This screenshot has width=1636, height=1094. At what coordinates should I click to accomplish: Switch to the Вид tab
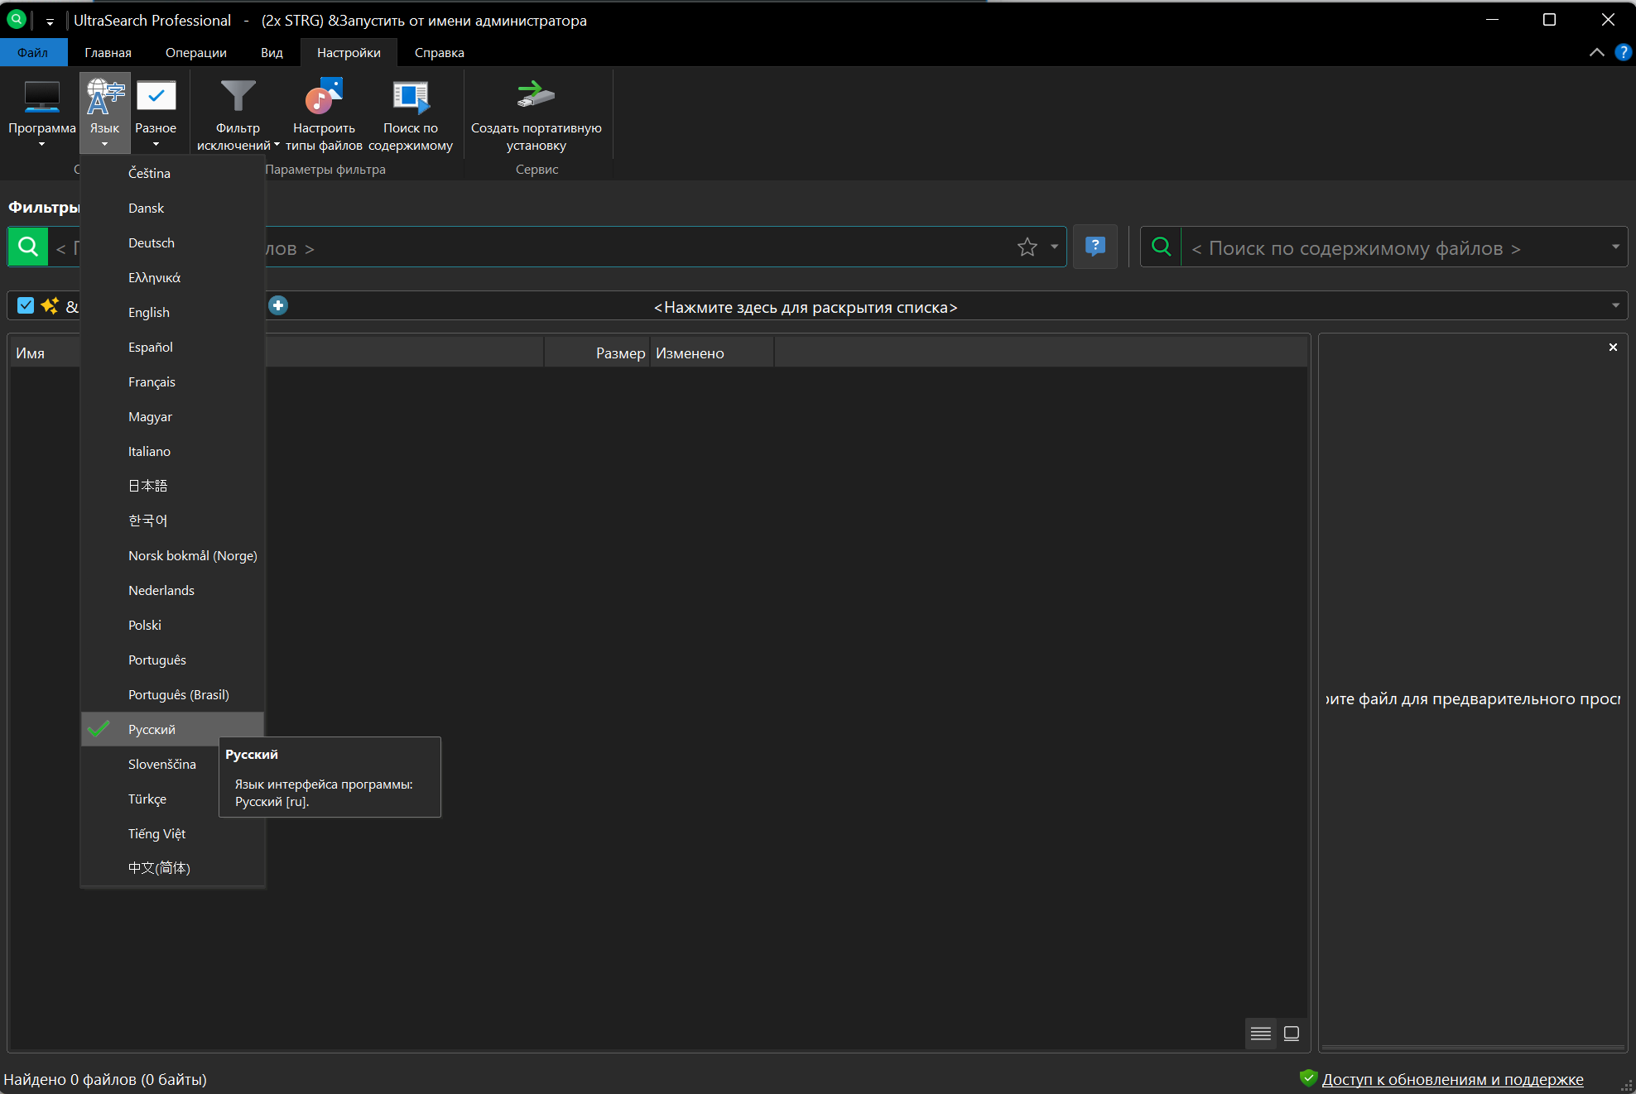[x=272, y=52]
